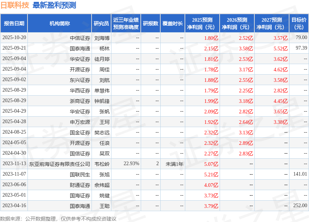Viewport: 309px width, 222px height.
Task: Click accuracy value 22.93%
Action: (x=131, y=163)
